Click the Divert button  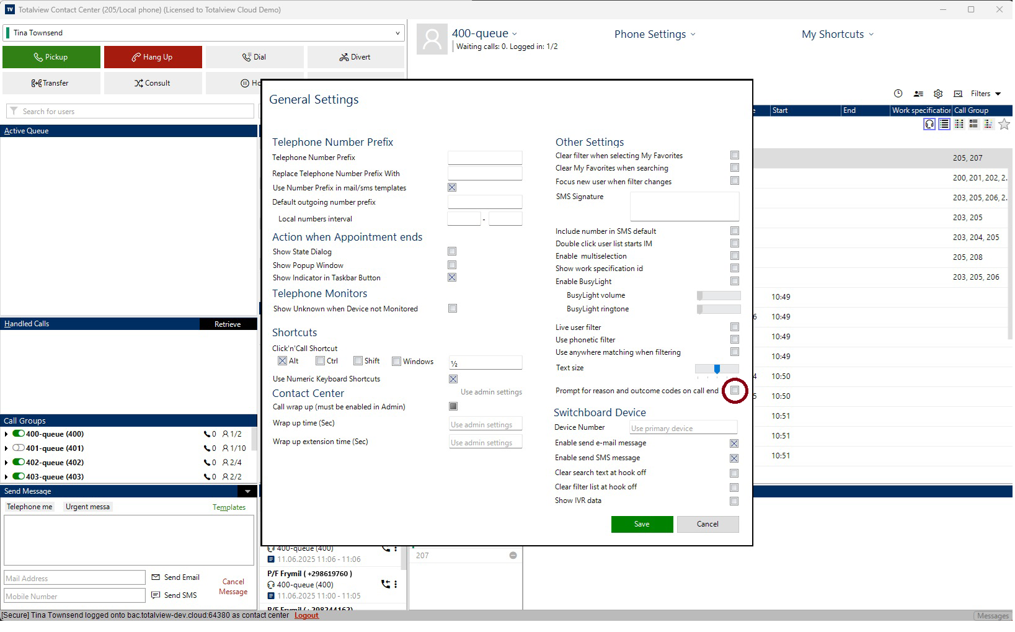tap(356, 57)
